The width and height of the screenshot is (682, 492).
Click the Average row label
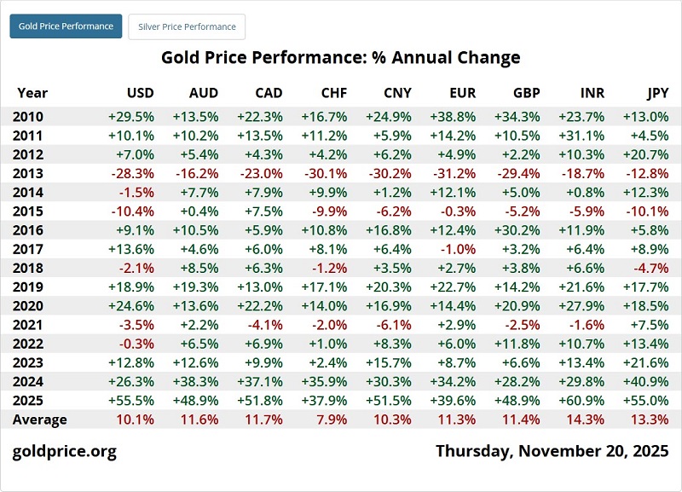[x=39, y=419]
